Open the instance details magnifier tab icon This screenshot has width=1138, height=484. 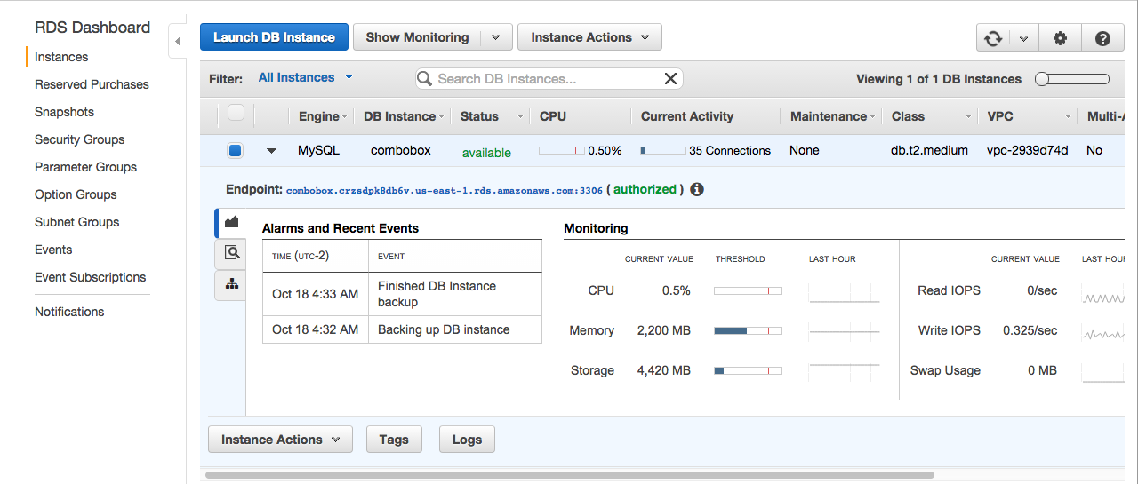(x=231, y=252)
